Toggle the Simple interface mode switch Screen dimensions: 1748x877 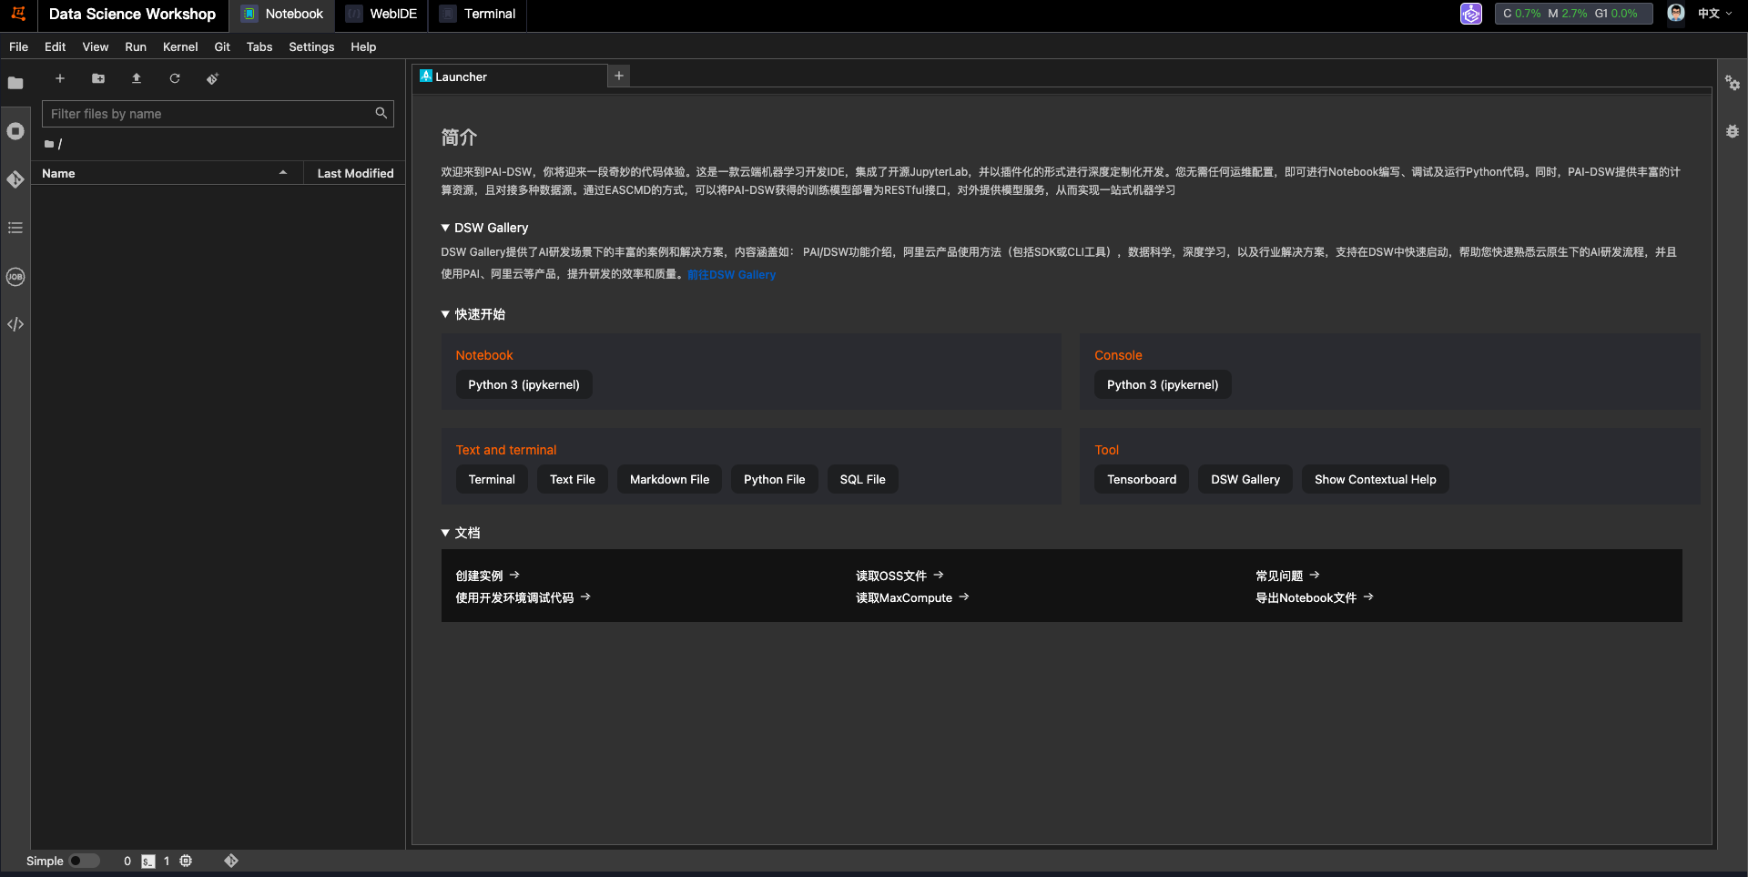coord(84,861)
